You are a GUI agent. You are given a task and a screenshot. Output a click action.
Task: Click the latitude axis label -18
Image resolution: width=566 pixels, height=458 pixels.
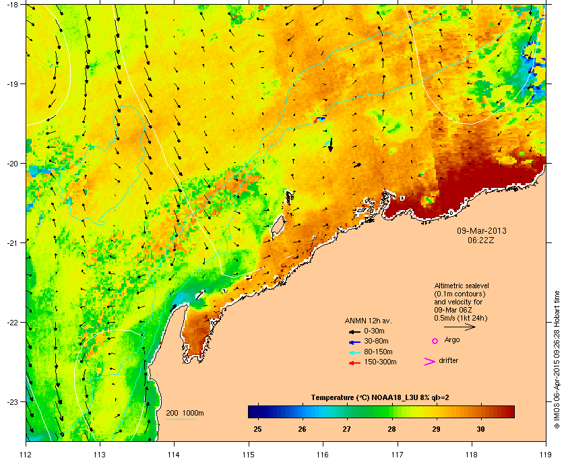(x=12, y=5)
